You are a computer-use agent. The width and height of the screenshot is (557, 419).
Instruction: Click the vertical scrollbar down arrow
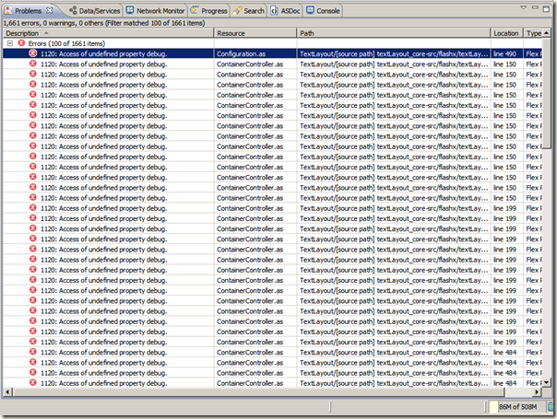pos(547,382)
